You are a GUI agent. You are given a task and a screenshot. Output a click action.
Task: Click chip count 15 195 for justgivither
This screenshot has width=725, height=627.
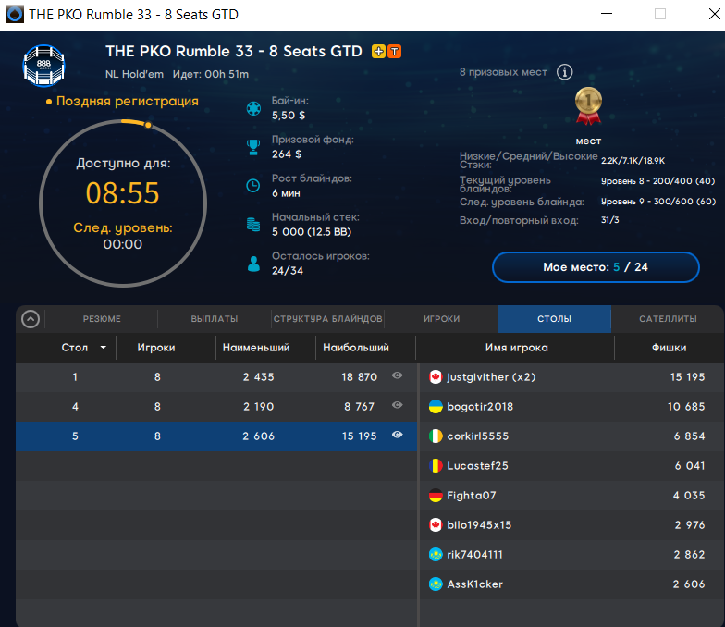(x=688, y=377)
